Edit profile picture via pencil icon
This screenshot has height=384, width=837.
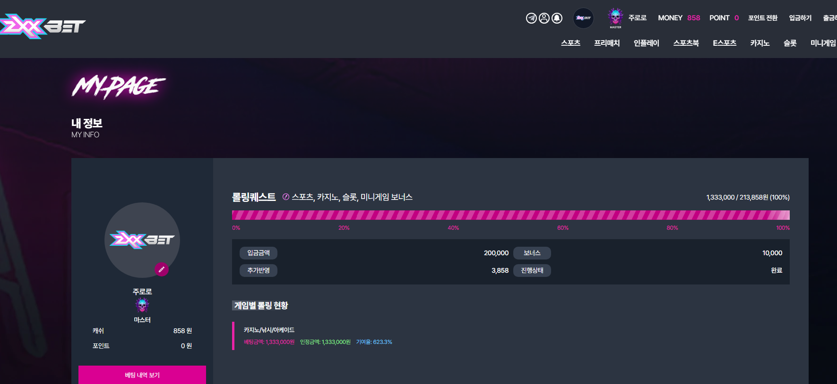pyautogui.click(x=162, y=269)
